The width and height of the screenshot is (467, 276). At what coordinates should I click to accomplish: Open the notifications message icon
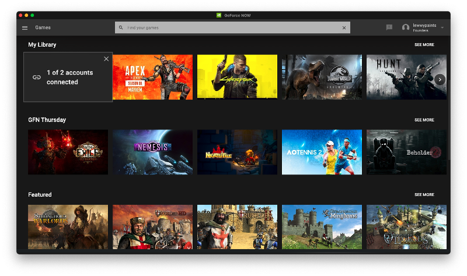[389, 27]
